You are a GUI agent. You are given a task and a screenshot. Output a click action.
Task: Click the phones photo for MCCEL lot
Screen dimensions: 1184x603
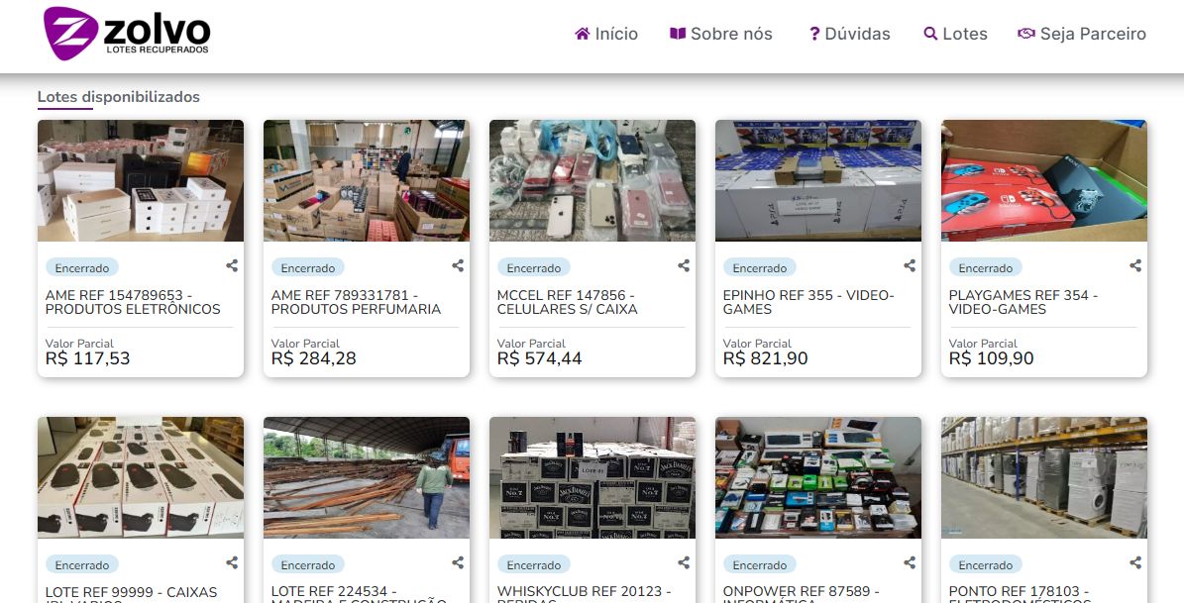tap(592, 180)
